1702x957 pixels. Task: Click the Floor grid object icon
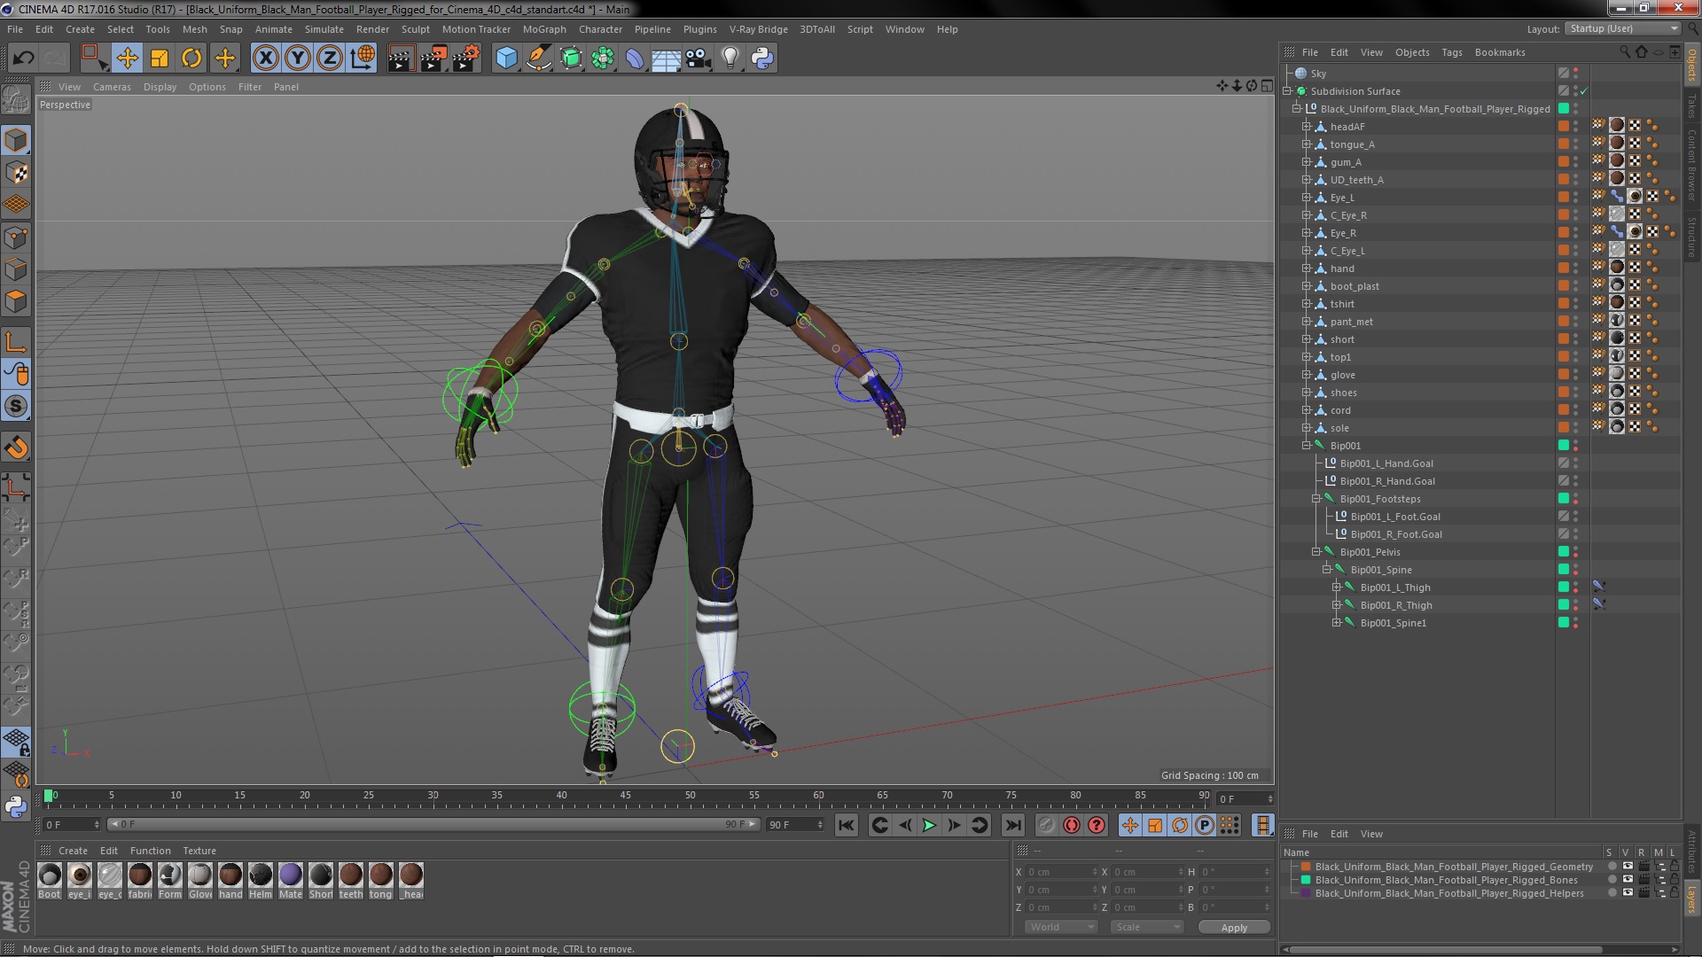point(666,58)
